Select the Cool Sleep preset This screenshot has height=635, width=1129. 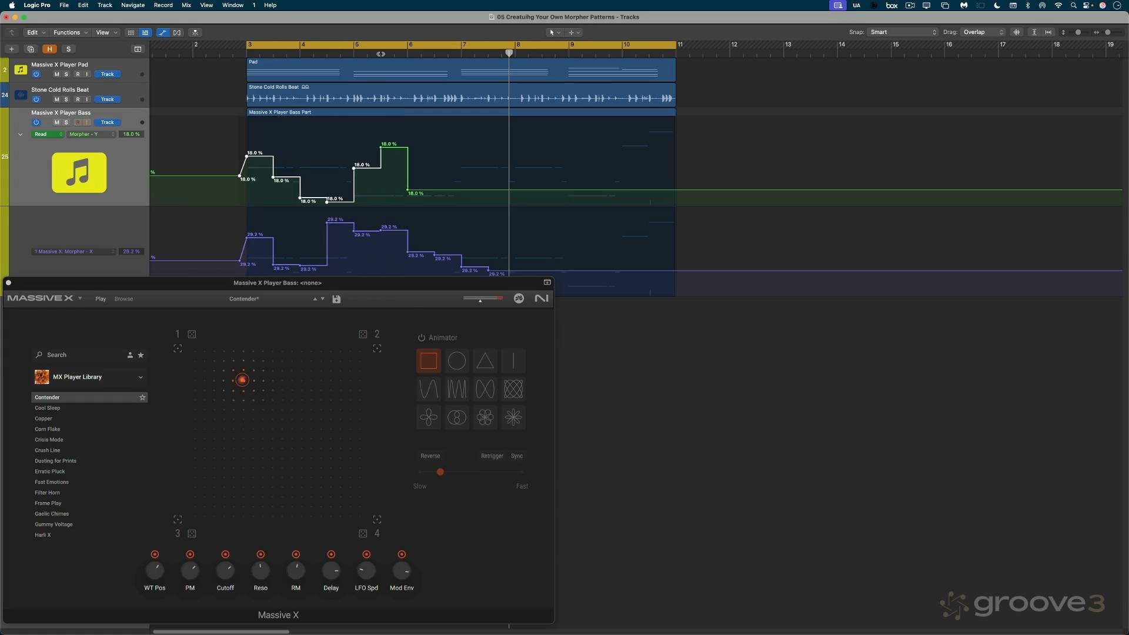48,408
